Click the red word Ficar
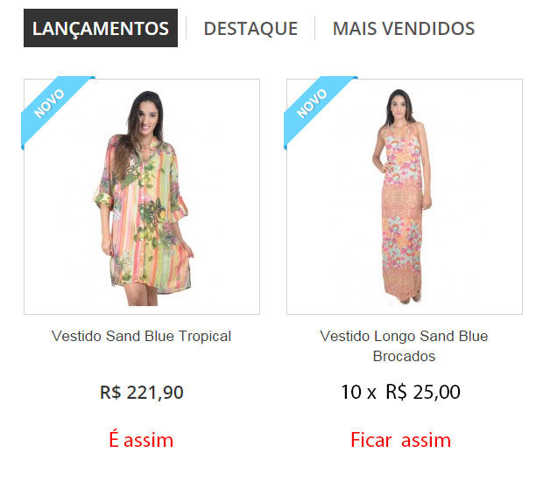The image size is (536, 481). pos(370,440)
